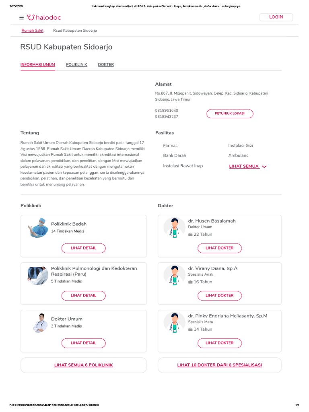The width and height of the screenshot is (309, 412).
Task: Open Lihat 10 Dokter dari 6 Spesialisasi
Action: tap(219, 365)
